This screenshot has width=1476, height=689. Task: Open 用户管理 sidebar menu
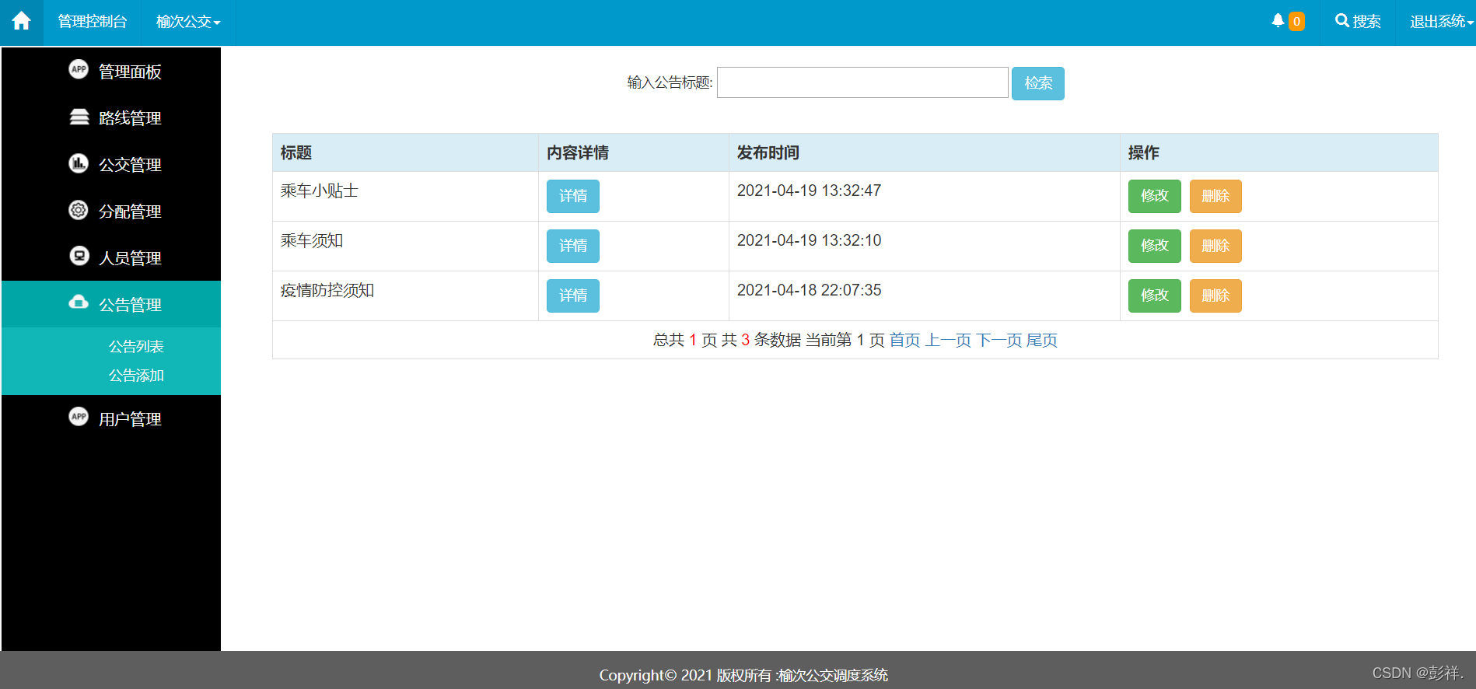[111, 418]
